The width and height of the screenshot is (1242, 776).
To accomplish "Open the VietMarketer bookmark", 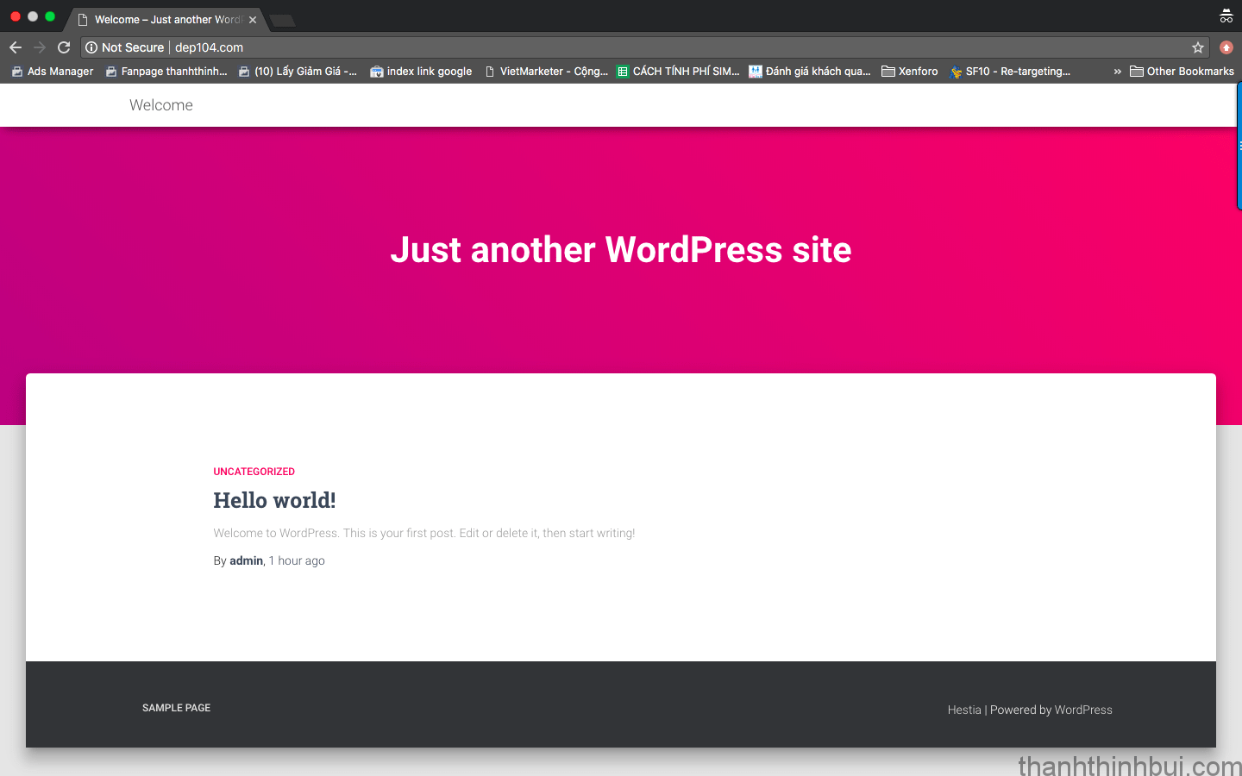I will point(546,72).
